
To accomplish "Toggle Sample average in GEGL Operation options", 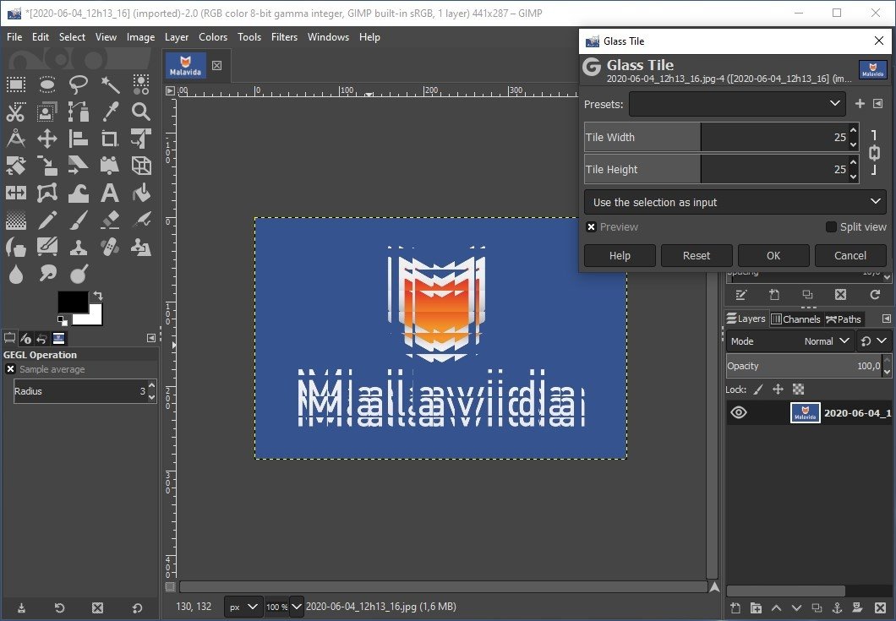I will [x=10, y=369].
